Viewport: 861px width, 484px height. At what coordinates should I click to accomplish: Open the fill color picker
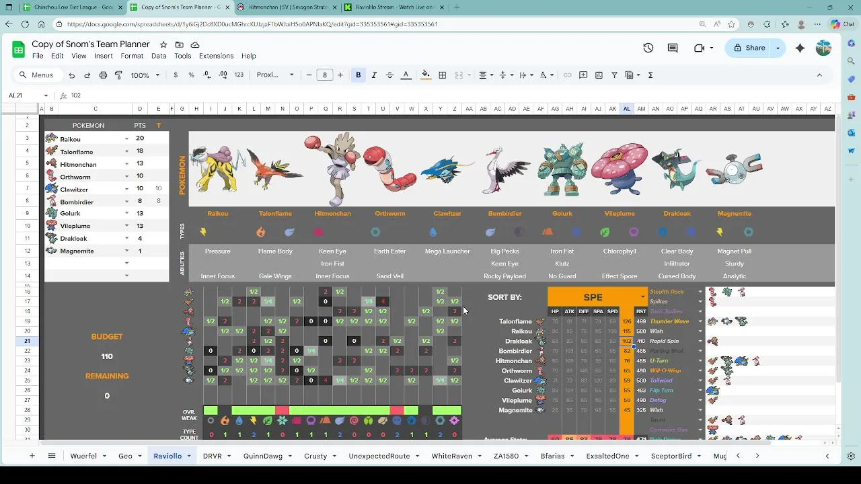pyautogui.click(x=426, y=75)
